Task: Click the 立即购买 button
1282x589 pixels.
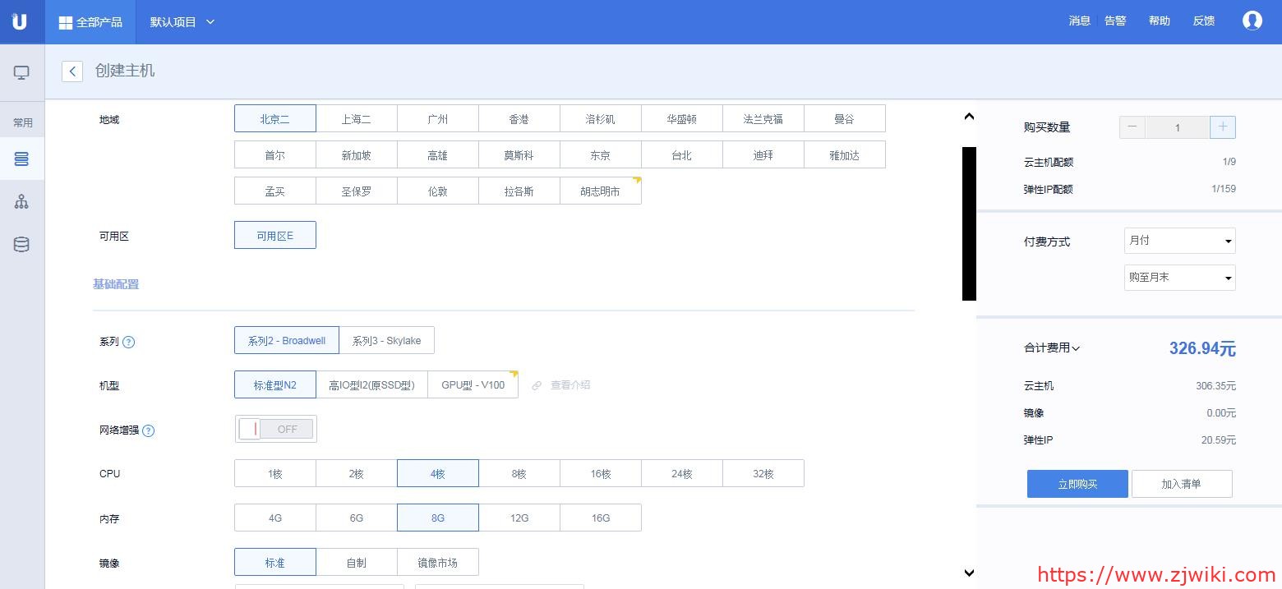Action: [x=1077, y=484]
